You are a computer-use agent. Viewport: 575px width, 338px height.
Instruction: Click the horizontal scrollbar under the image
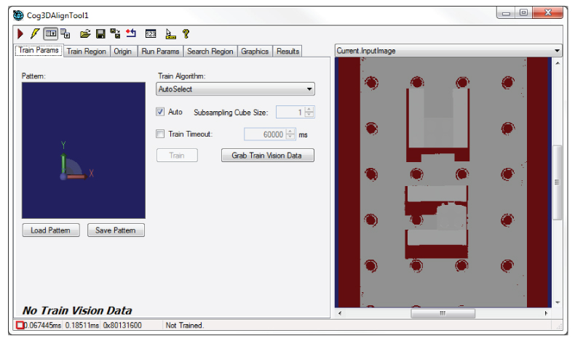click(442, 313)
